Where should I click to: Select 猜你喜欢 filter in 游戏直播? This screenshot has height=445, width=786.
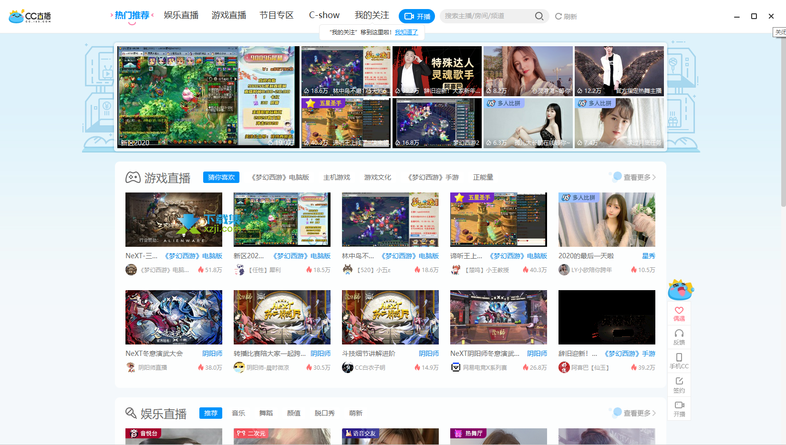pos(221,177)
